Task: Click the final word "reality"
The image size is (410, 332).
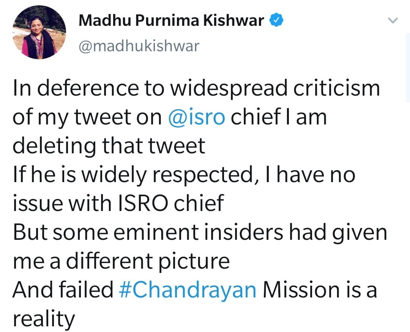Action: tap(44, 319)
